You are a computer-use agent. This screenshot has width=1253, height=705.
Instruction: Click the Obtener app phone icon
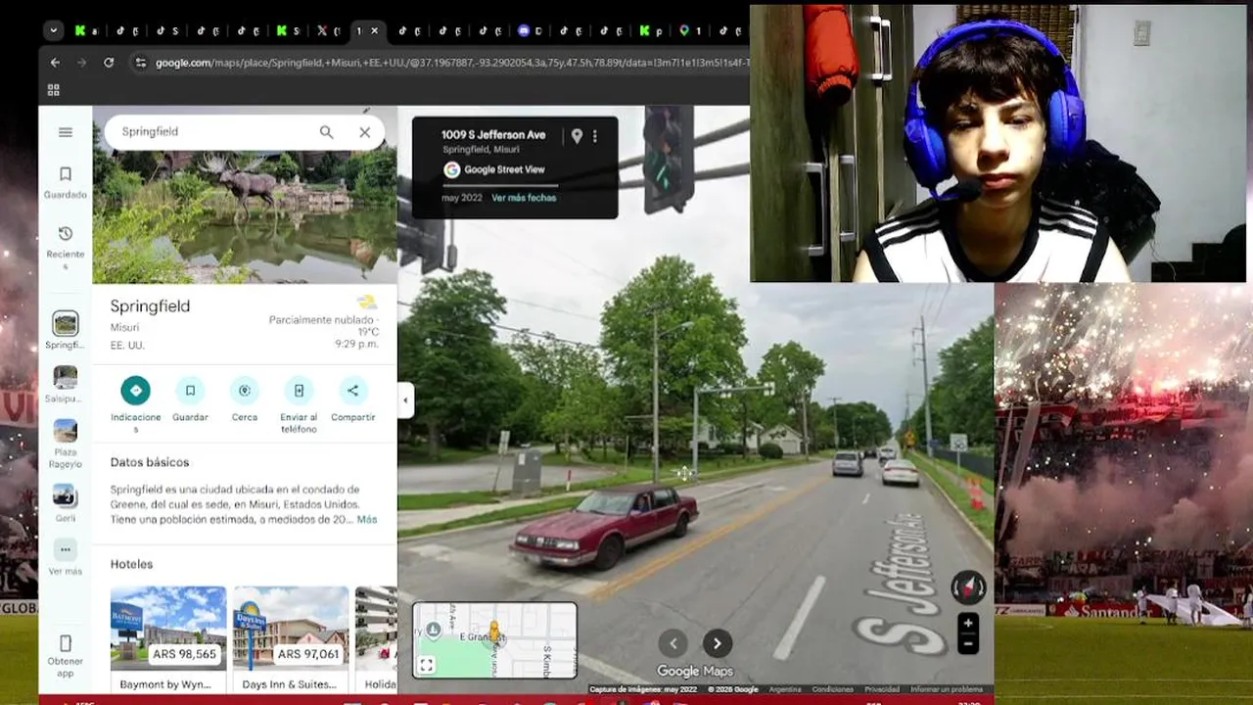coord(66,643)
